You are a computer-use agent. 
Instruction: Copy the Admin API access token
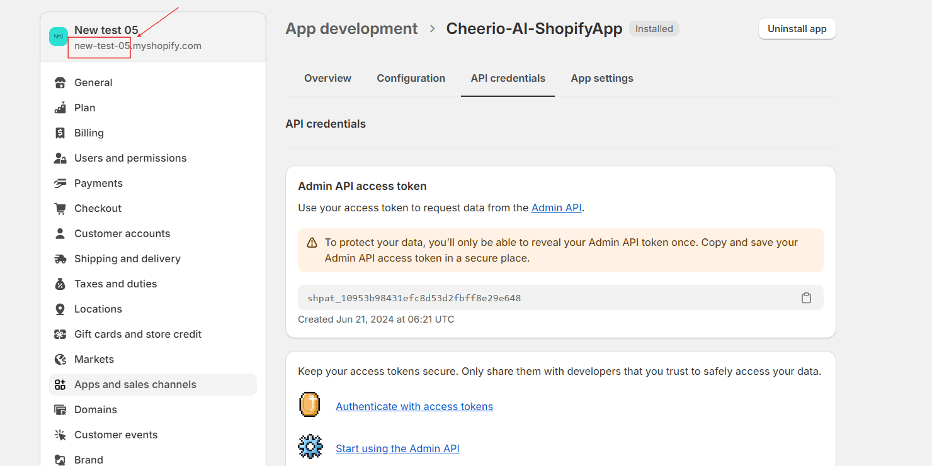(x=806, y=297)
